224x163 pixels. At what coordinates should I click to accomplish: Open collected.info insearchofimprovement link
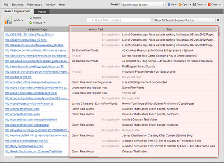33,82
